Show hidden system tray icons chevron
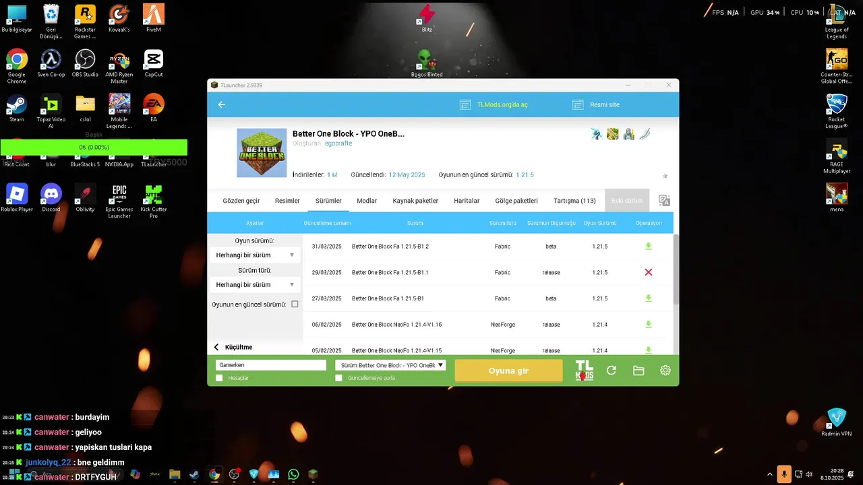The height and width of the screenshot is (485, 863). (769, 474)
